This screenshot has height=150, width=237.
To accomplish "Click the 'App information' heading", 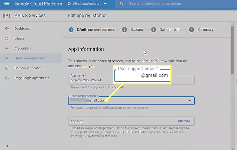I will 86,49.
